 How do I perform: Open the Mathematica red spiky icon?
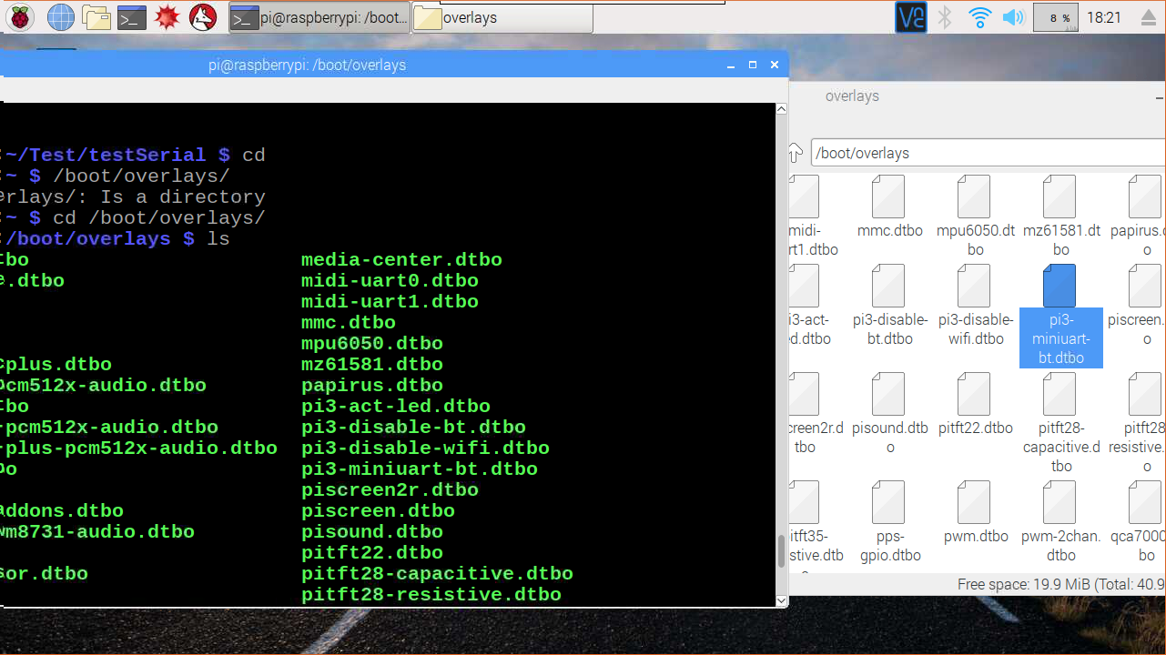tap(167, 17)
